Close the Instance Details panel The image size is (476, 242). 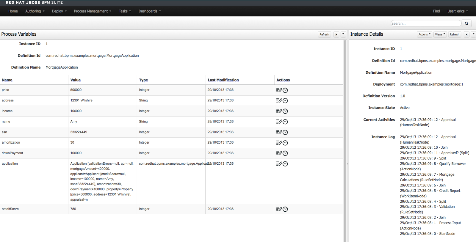[466, 34]
